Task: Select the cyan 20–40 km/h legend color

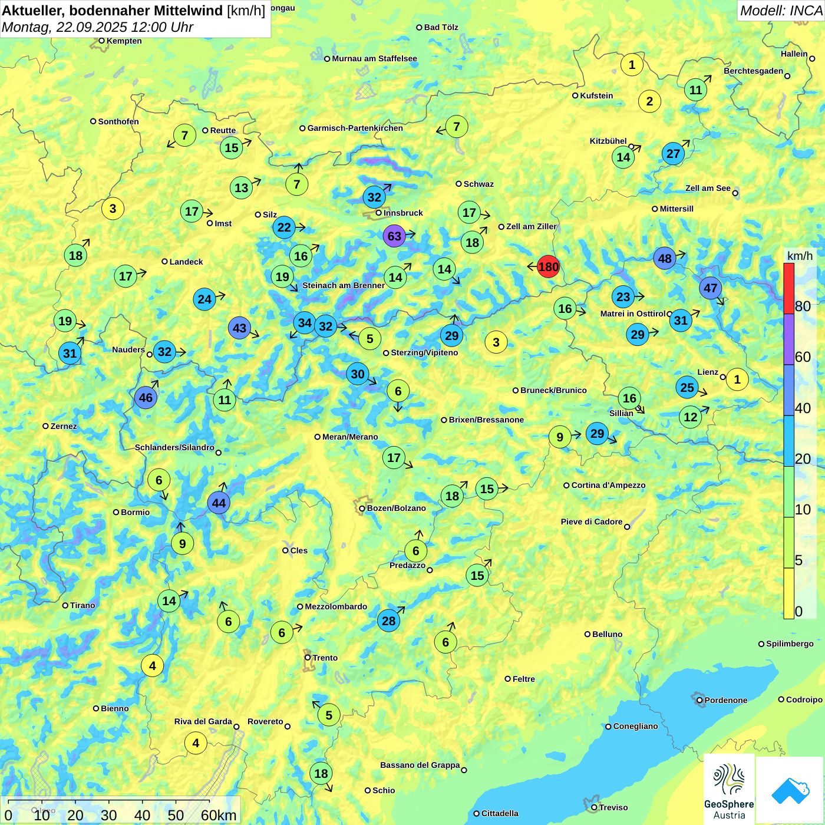Action: coord(788,441)
